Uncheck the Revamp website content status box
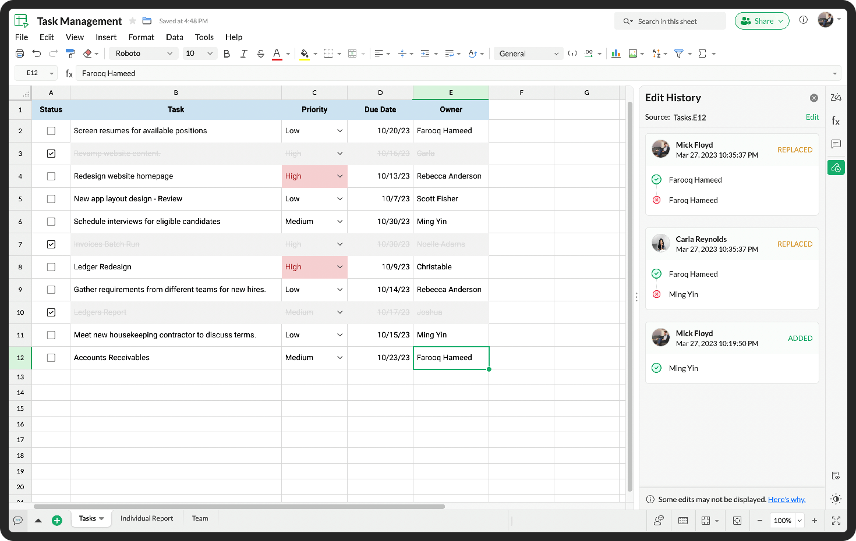Viewport: 856px width, 541px height. 51,154
